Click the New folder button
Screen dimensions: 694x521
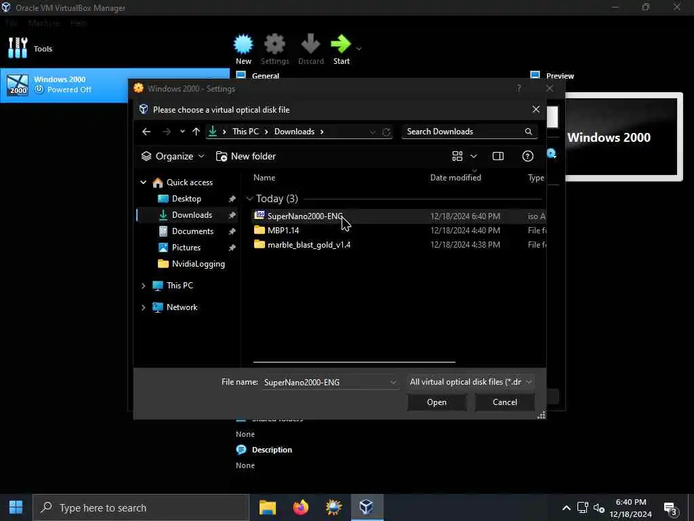pyautogui.click(x=245, y=157)
